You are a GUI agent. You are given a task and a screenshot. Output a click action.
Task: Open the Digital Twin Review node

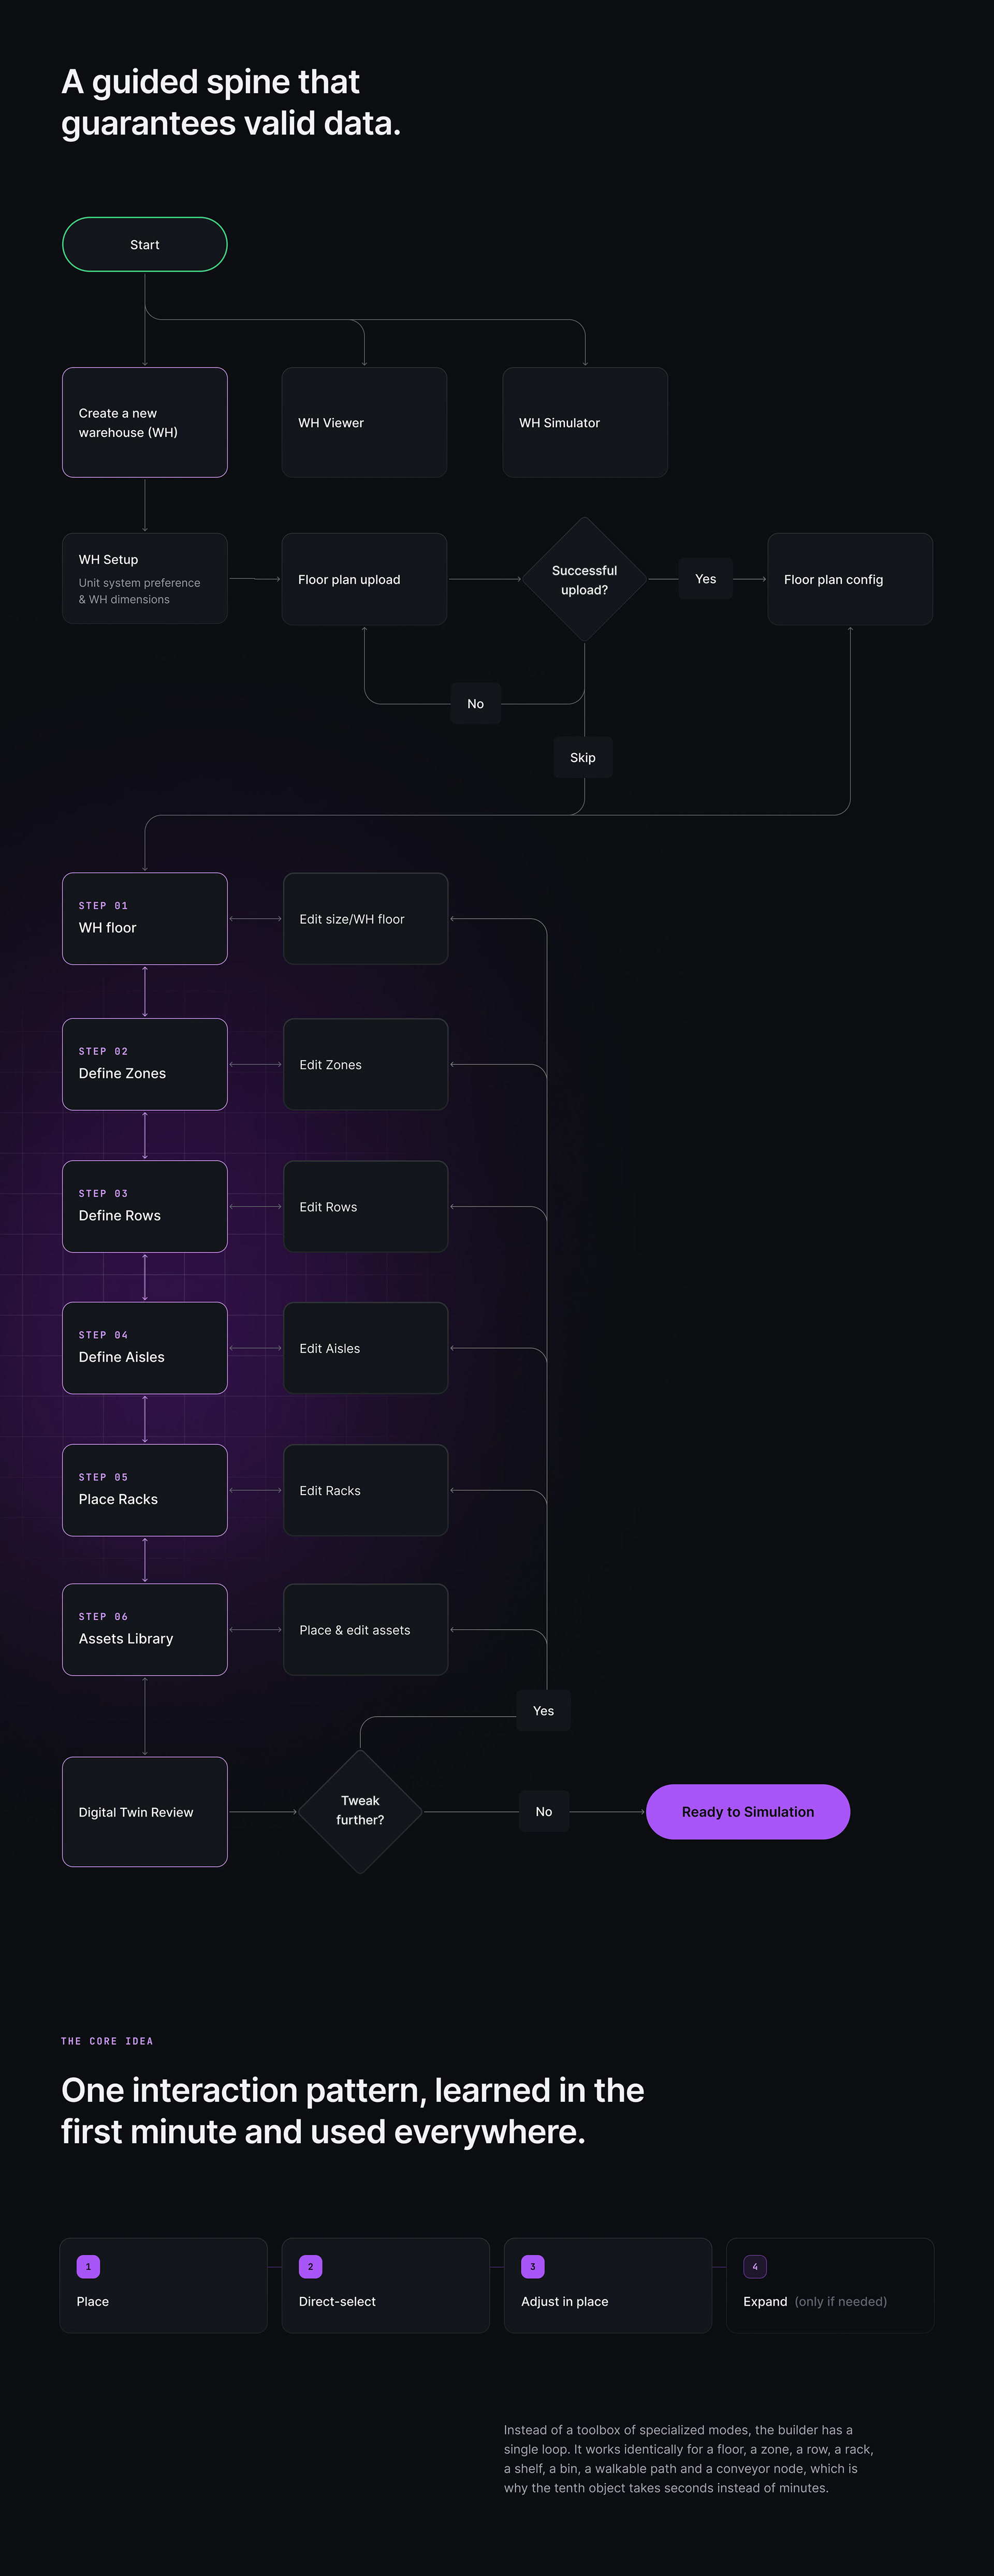pos(145,1811)
